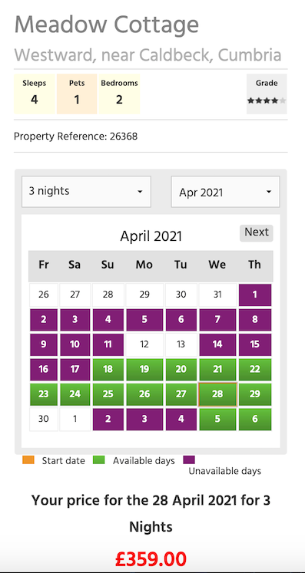Click the Pets 1 info box

[x=77, y=94]
